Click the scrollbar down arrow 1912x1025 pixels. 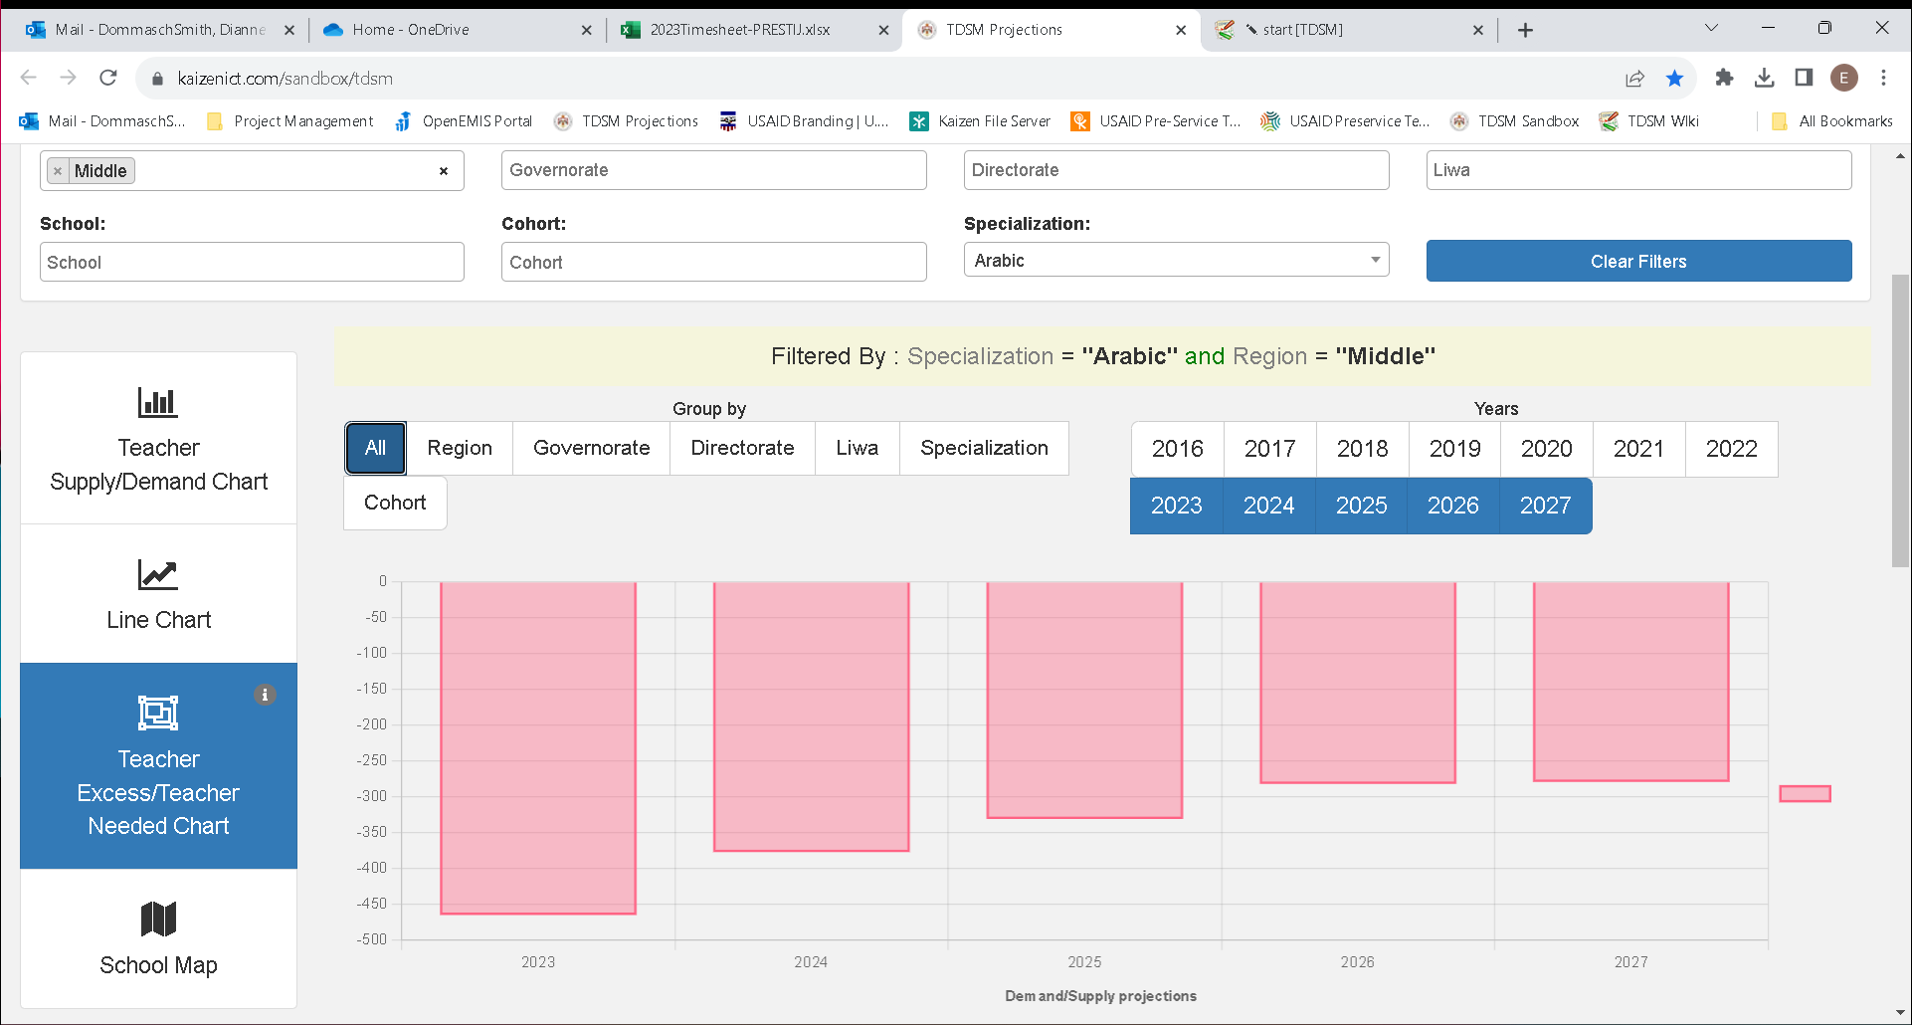pyautogui.click(x=1900, y=1014)
